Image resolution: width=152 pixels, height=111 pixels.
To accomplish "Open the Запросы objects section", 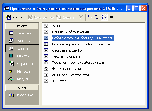I will (22, 41).
